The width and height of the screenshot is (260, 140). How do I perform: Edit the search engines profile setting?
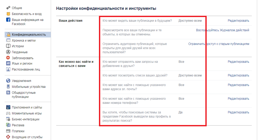click(238, 112)
